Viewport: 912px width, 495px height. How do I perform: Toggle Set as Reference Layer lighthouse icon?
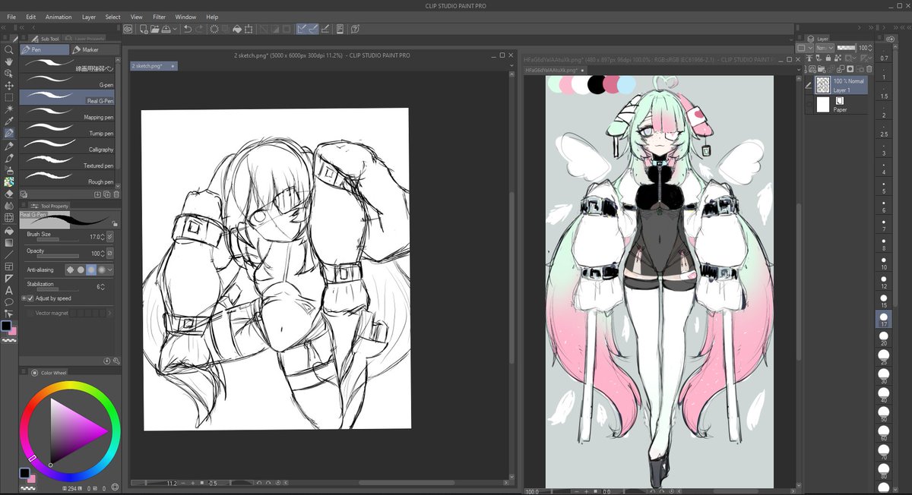[809, 58]
